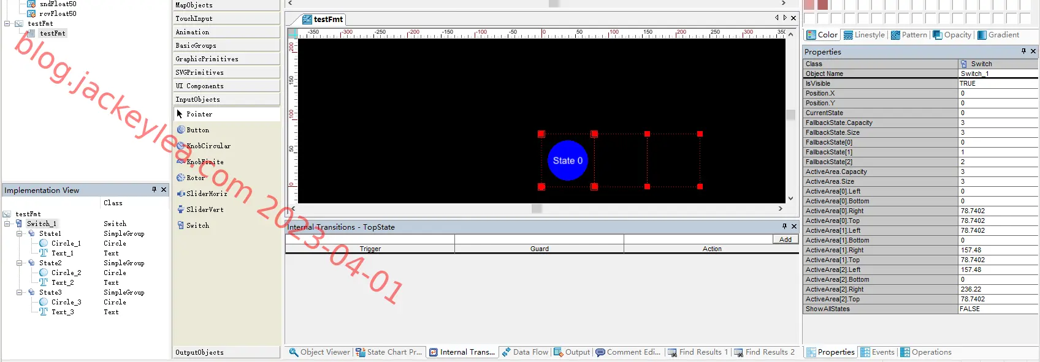Show the Output tab

click(x=572, y=352)
